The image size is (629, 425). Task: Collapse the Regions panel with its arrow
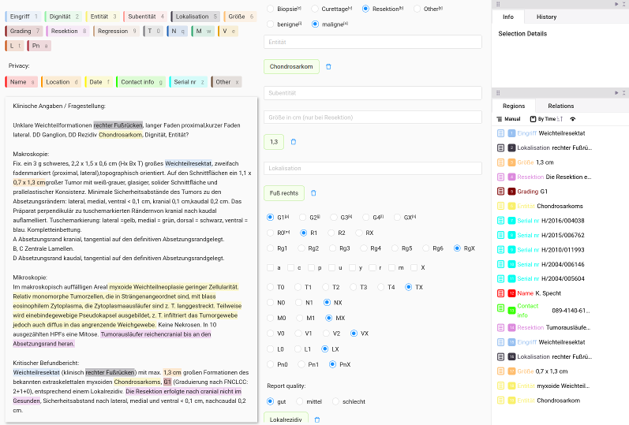(615, 93)
